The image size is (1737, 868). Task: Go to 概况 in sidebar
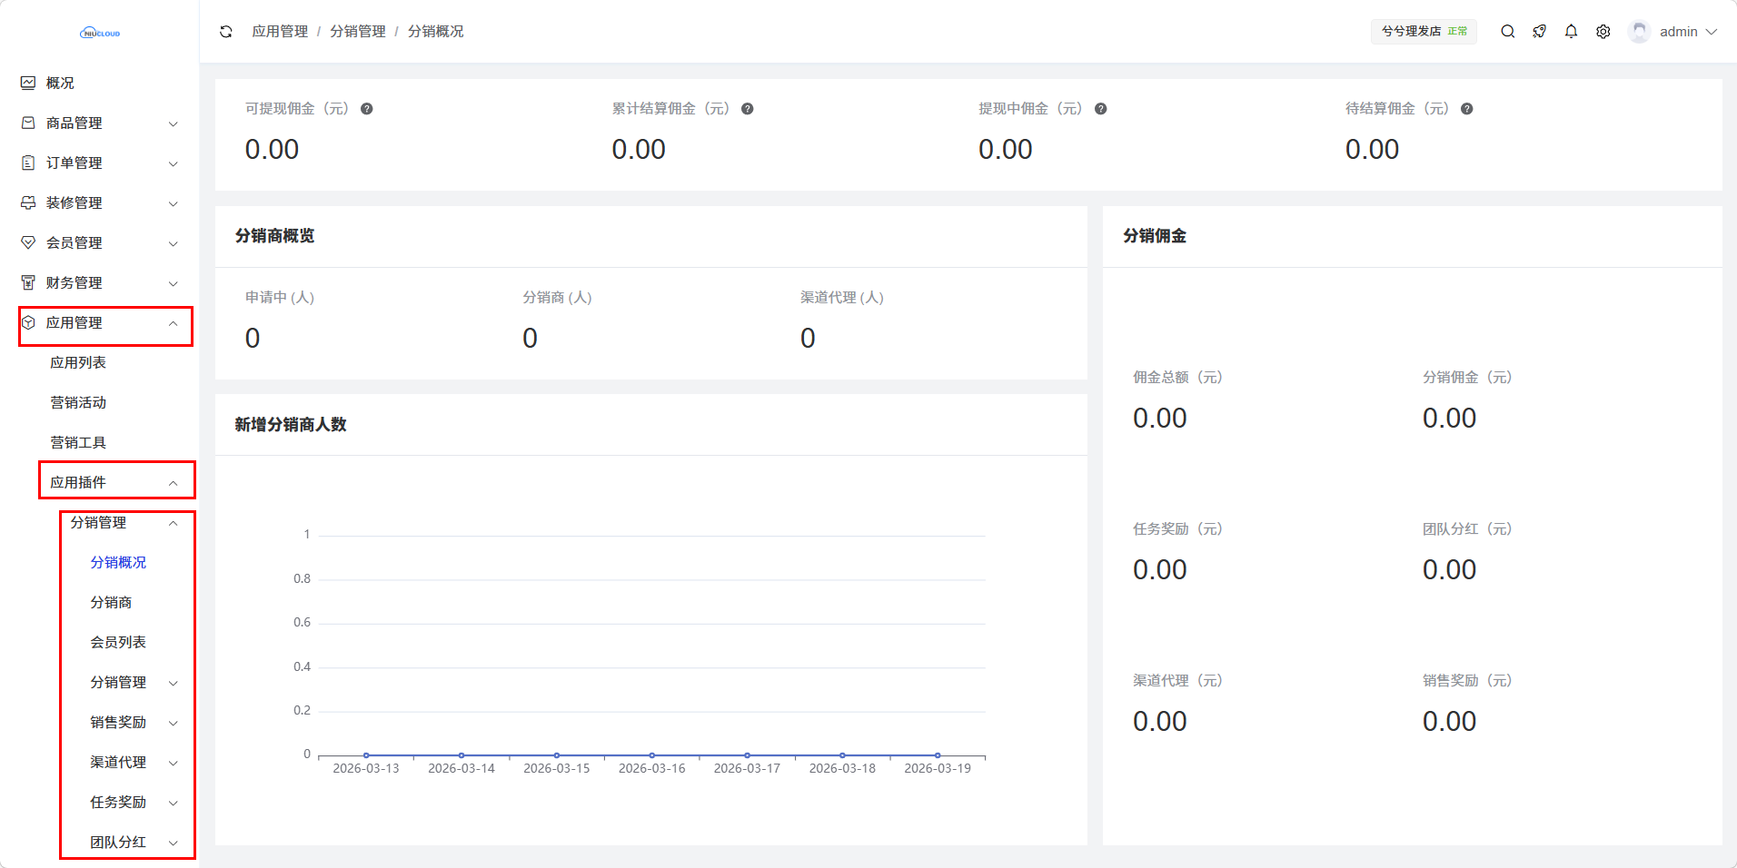point(60,84)
